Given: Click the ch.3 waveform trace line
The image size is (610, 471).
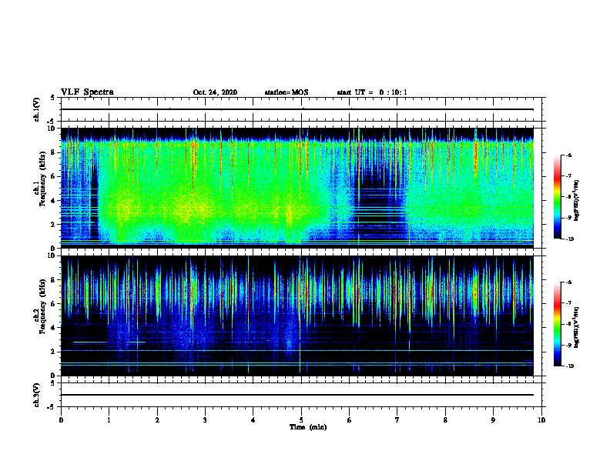Looking at the screenshot, I should 297,395.
